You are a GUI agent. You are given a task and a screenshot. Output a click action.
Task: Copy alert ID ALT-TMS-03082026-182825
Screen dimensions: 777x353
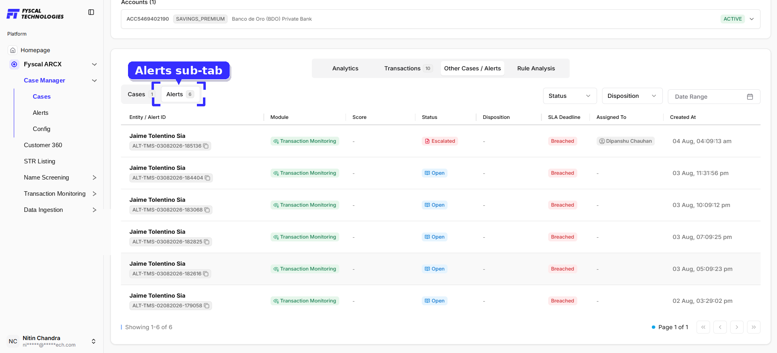[207, 242]
